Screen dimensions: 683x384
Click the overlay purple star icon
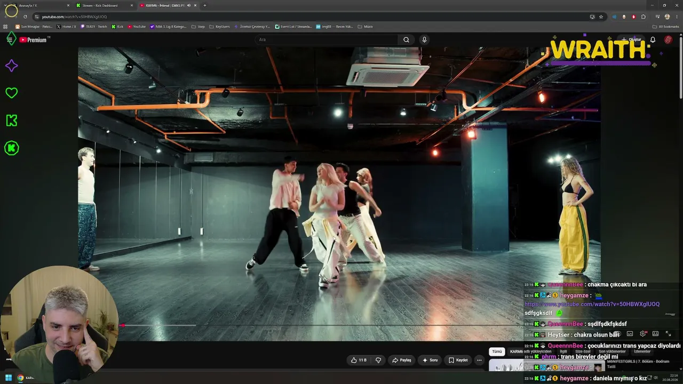[x=11, y=66]
